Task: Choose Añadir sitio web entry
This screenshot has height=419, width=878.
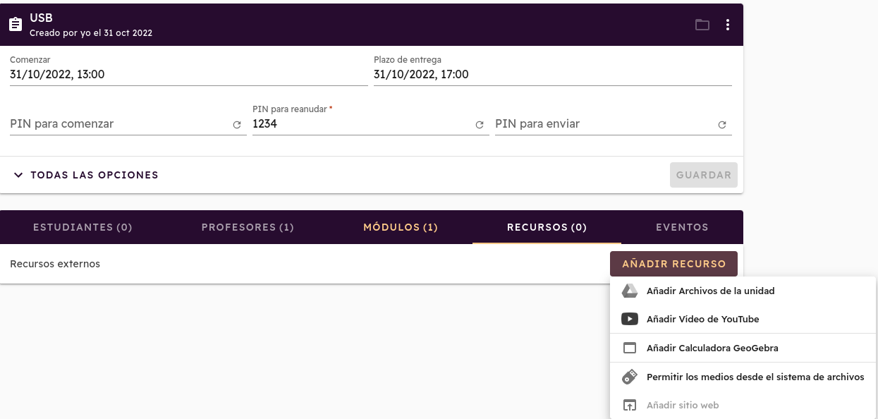Action: [x=743, y=406]
